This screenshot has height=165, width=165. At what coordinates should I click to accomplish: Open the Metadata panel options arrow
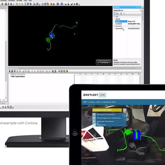tap(136, 7)
